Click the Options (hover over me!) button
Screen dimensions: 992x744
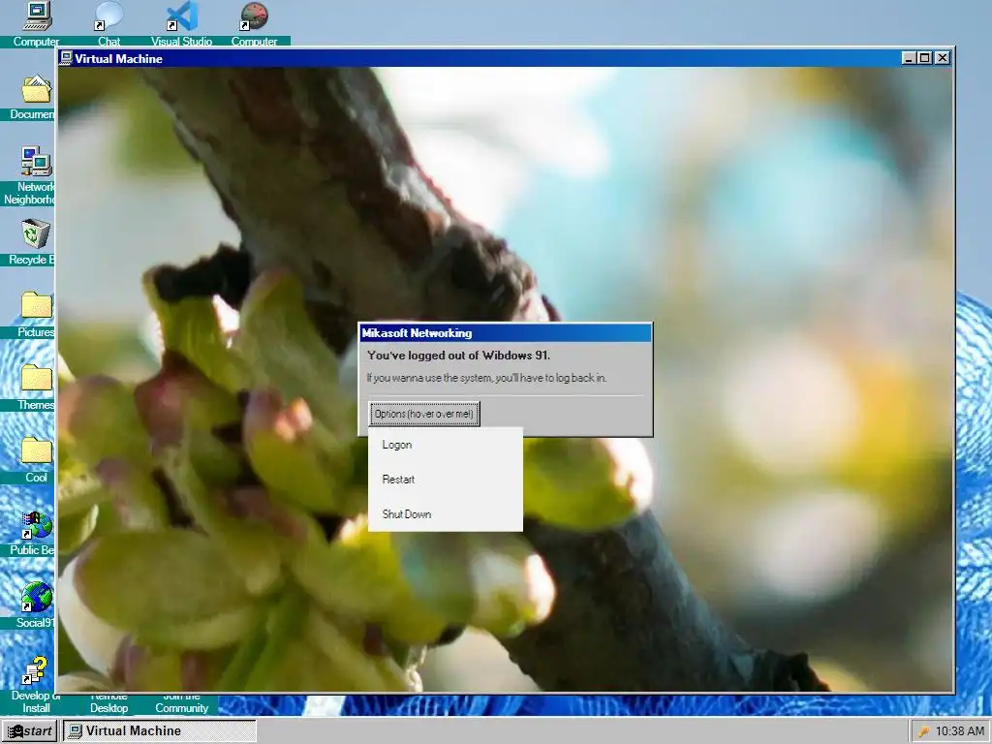coord(424,414)
